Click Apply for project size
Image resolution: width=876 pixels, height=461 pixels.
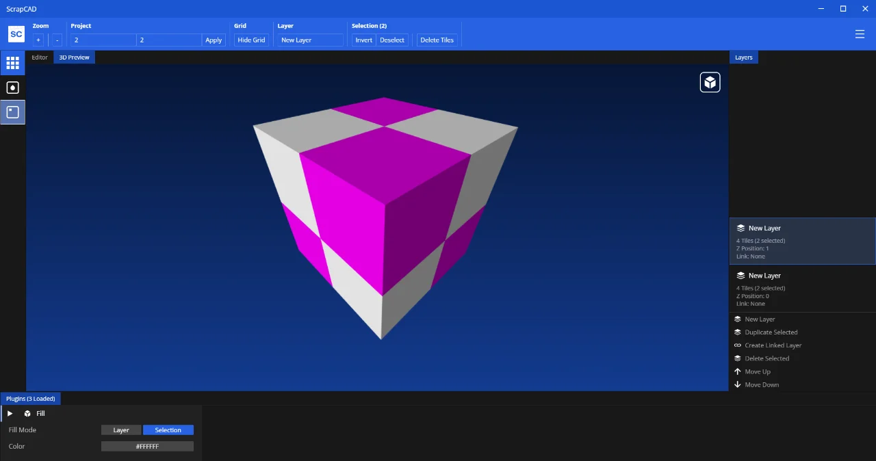(x=214, y=40)
